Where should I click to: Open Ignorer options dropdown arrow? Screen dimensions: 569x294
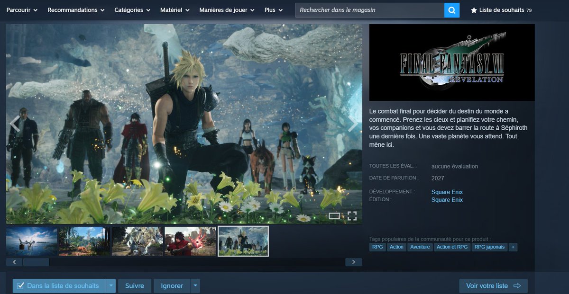(195, 286)
